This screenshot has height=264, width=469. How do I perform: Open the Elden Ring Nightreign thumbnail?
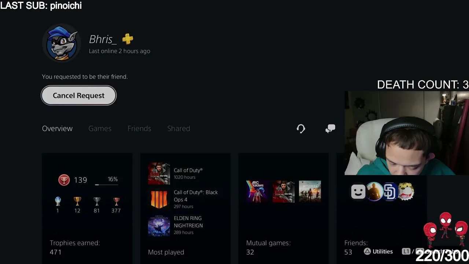click(x=159, y=225)
